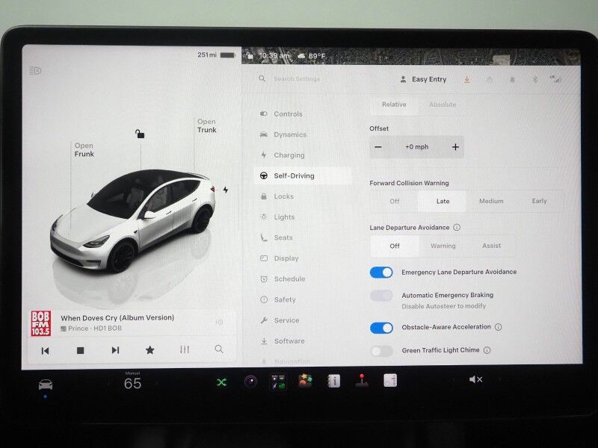Set Forward Collision Warning to Off
Screen dimensions: 598x448
(x=395, y=201)
